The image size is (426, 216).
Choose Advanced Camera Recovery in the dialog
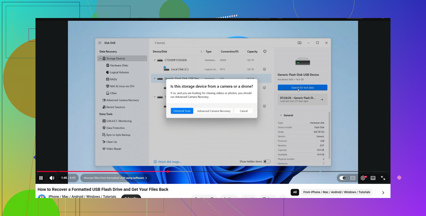pos(214,111)
